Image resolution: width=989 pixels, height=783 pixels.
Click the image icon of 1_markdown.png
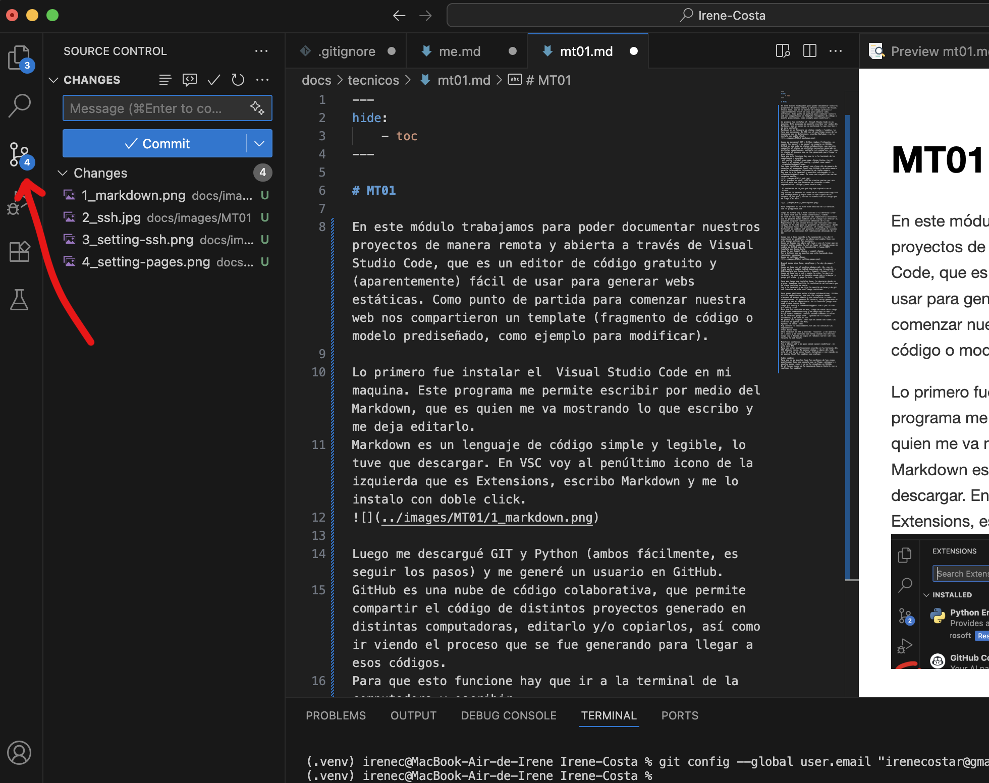(70, 195)
